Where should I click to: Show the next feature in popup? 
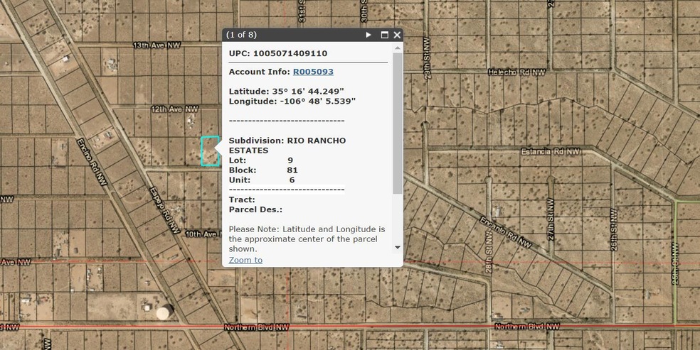tap(368, 35)
